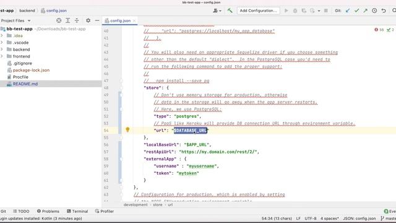Open the Problems tool window
Viewport: 396px width, 223px height.
(x=48, y=211)
